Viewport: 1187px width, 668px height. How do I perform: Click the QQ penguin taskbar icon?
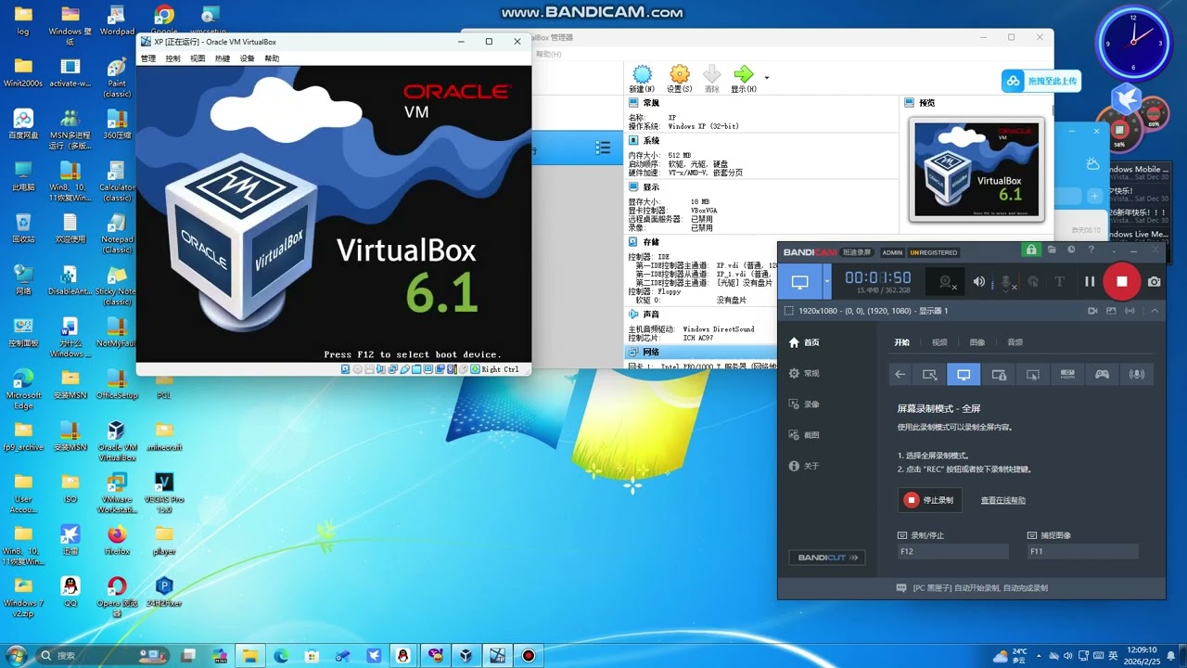402,655
